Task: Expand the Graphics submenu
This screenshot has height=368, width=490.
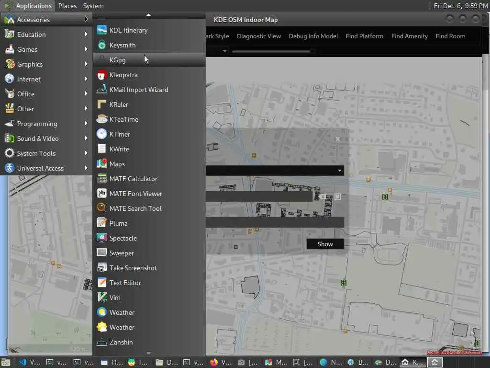Action: tap(46, 64)
